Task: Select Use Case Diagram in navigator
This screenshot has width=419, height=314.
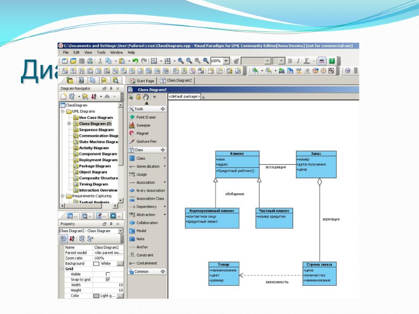Action: 96,117
